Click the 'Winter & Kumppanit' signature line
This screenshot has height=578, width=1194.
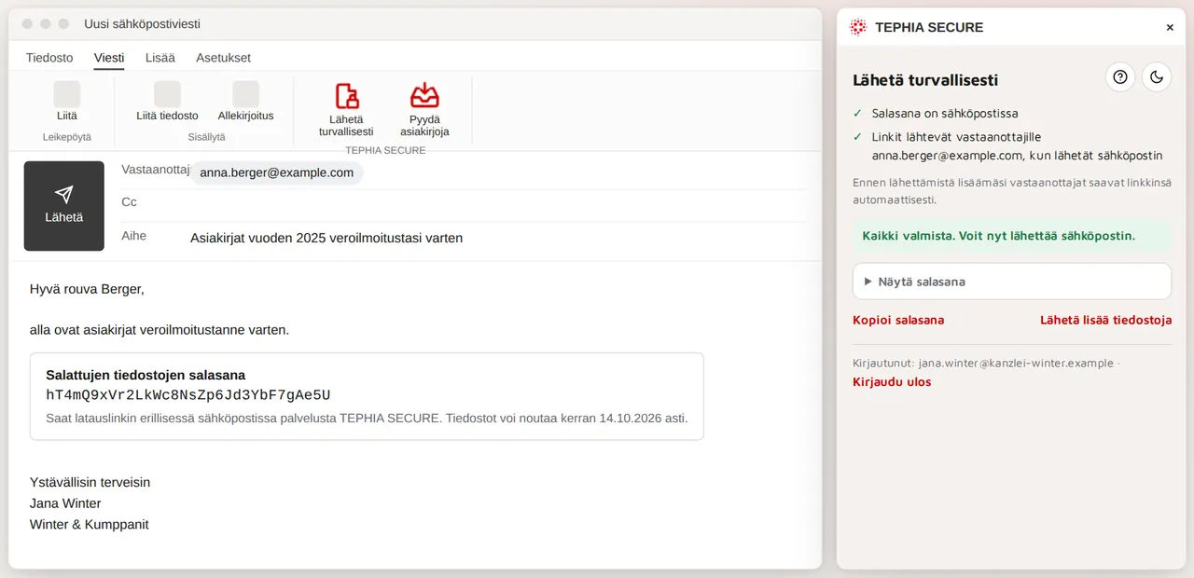(x=90, y=525)
